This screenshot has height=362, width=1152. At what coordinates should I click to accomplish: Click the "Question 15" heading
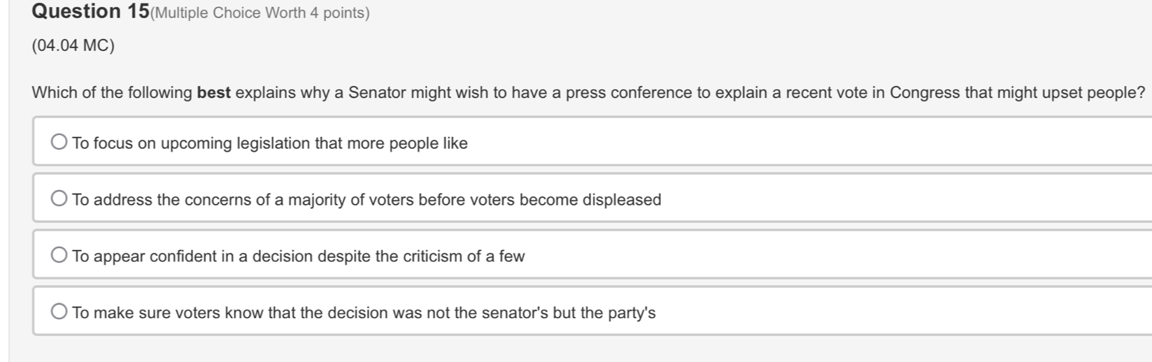point(90,11)
